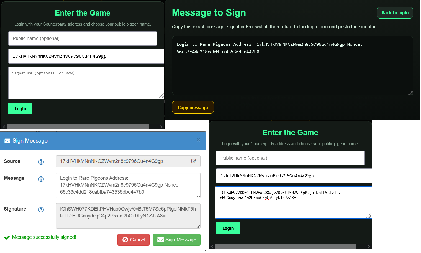Open the help icon next to Message
This screenshot has height=253, width=421.
41,179
